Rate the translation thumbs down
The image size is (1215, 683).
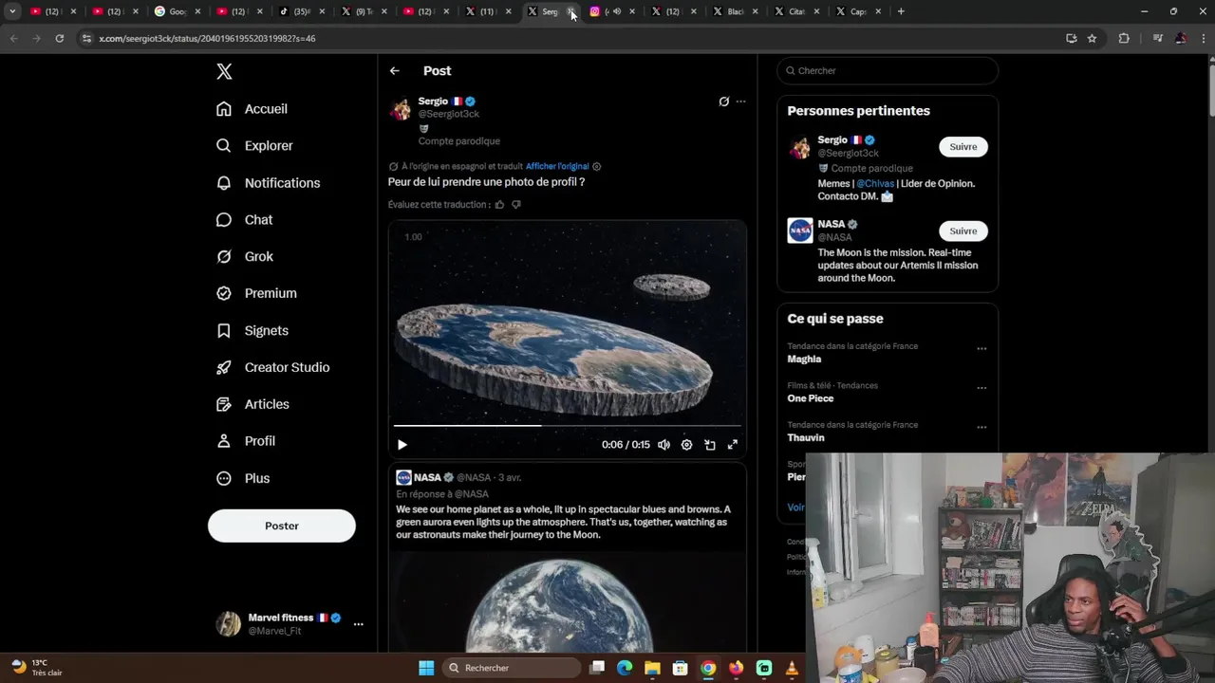click(516, 205)
